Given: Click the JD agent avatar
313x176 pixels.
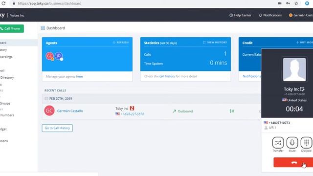Looking at the screenshot, I should pyautogui.click(x=59, y=56).
